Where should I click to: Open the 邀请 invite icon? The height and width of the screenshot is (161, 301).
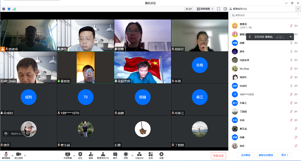click(x=91, y=155)
